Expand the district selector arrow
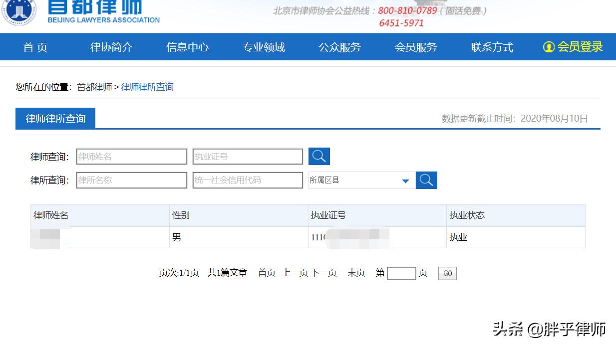Image resolution: width=616 pixels, height=347 pixels. (405, 180)
